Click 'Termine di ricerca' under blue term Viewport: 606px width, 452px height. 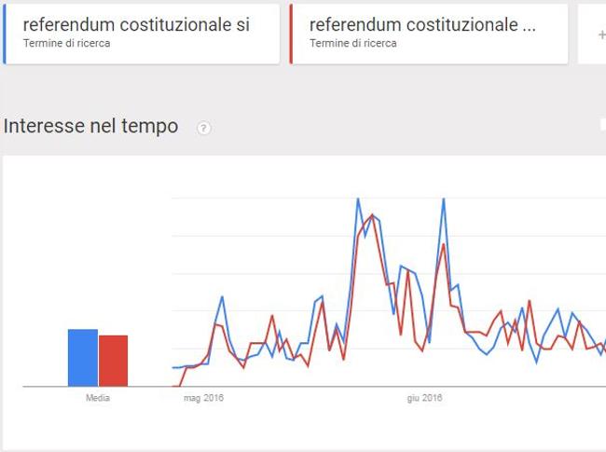pyautogui.click(x=66, y=43)
